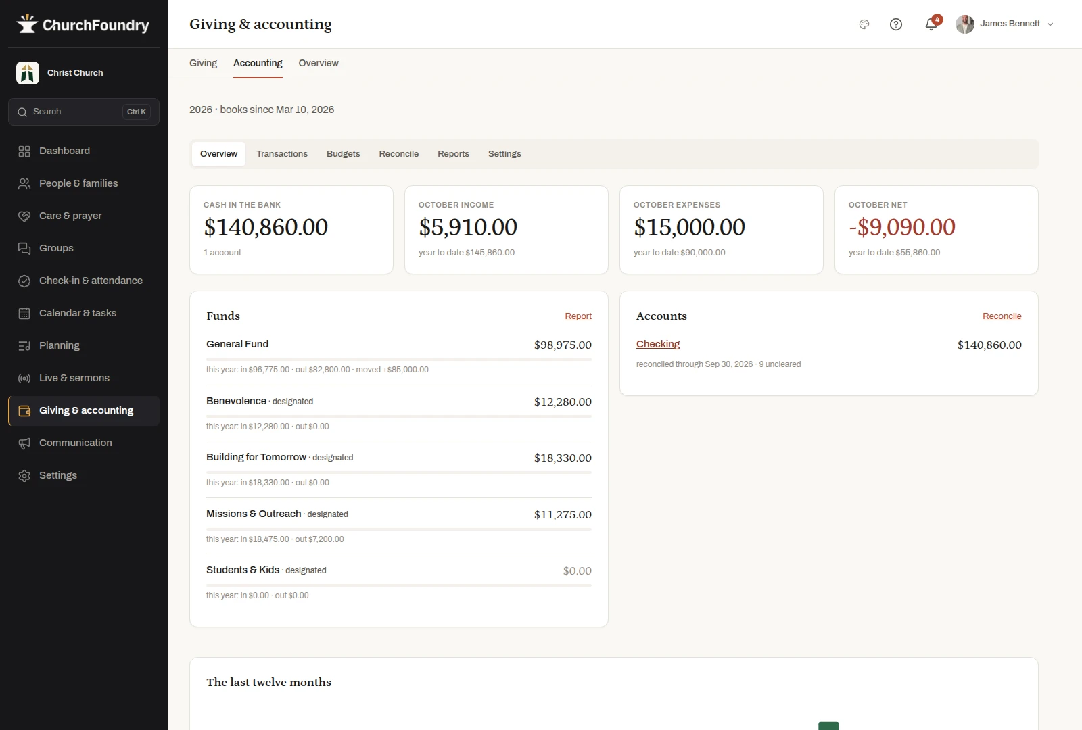Open Dashboard from the sidebar
Viewport: 1082px width, 730px height.
click(x=84, y=151)
